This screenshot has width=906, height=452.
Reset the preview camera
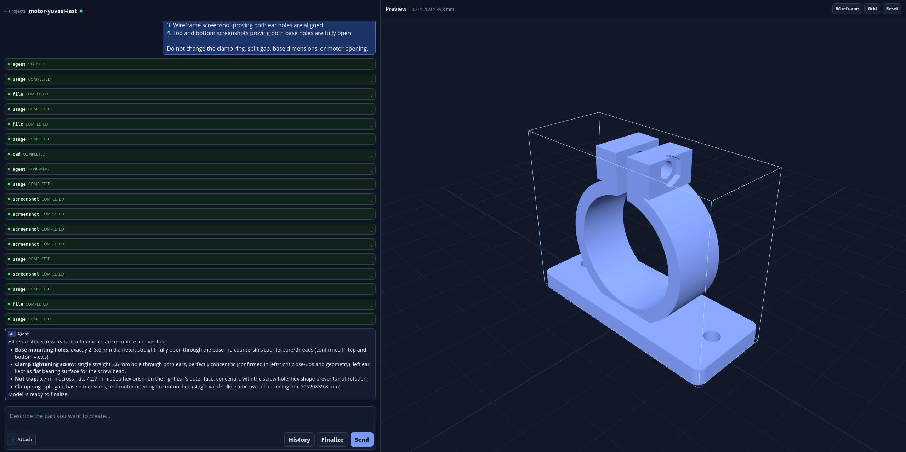click(892, 9)
